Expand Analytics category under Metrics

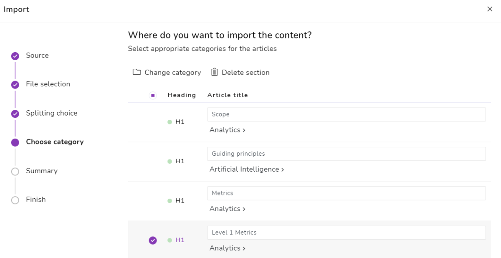coord(227,209)
